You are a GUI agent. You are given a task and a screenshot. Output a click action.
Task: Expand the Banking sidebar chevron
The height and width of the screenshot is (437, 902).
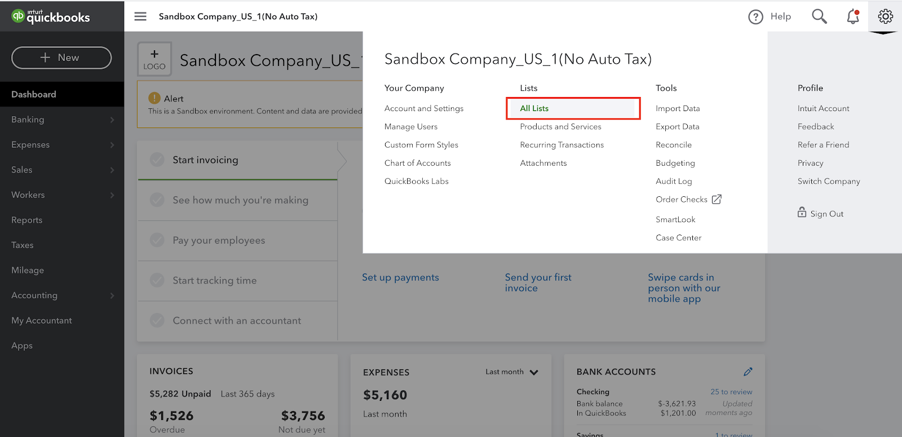coord(112,120)
